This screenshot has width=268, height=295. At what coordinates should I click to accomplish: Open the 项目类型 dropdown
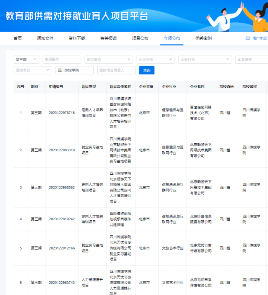point(109,59)
